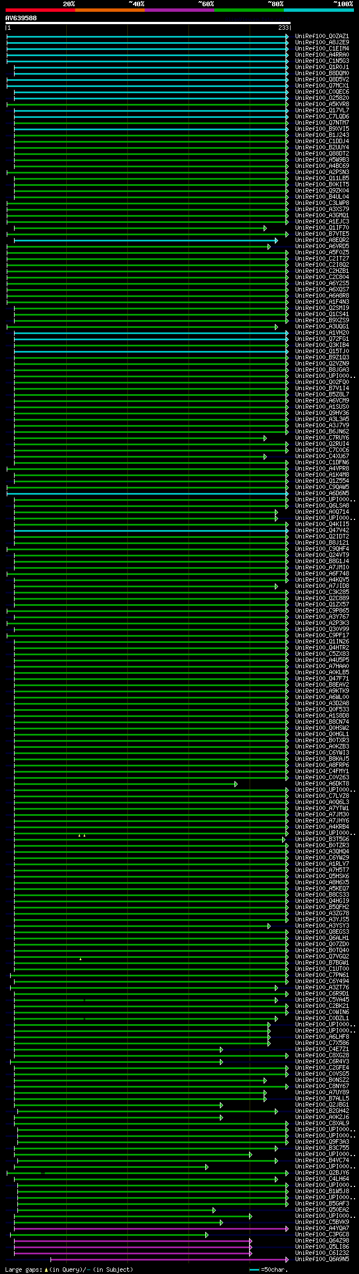The image size is (359, 1274).
Task: Open hit UniRef100_Q9F3A3
Action: [322, 1141]
